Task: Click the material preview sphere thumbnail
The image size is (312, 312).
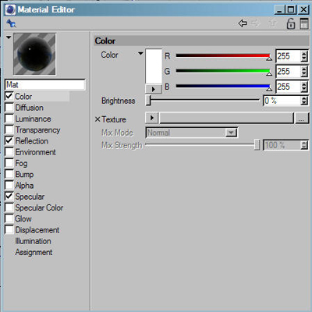Action: 34,54
